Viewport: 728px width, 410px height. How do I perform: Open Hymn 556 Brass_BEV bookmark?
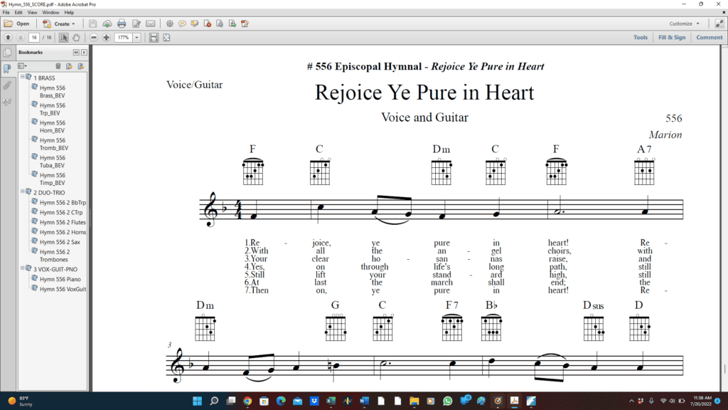[x=52, y=92]
